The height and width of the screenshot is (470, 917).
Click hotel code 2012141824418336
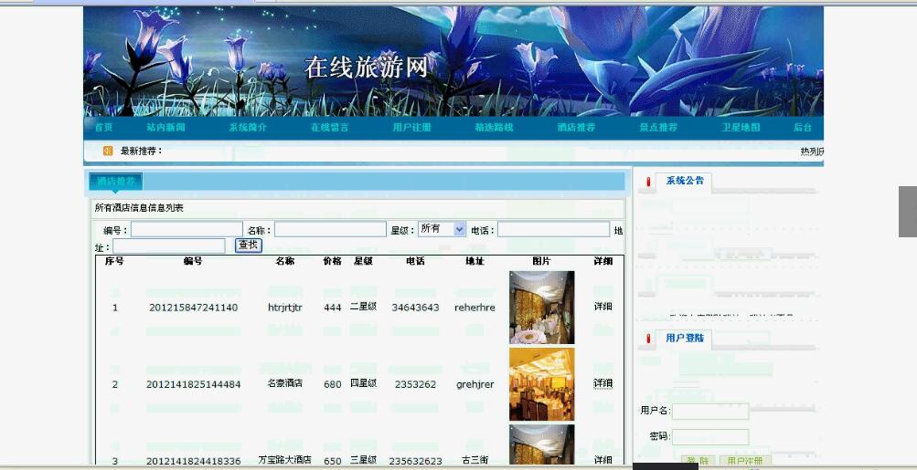(194, 461)
